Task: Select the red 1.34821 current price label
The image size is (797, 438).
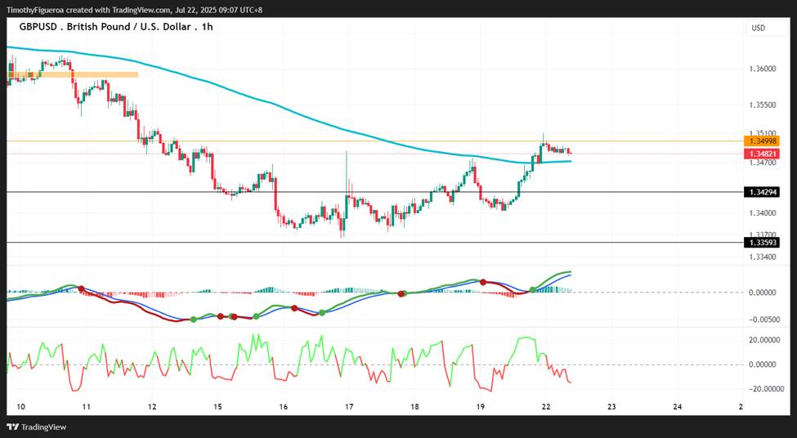Action: pos(760,153)
